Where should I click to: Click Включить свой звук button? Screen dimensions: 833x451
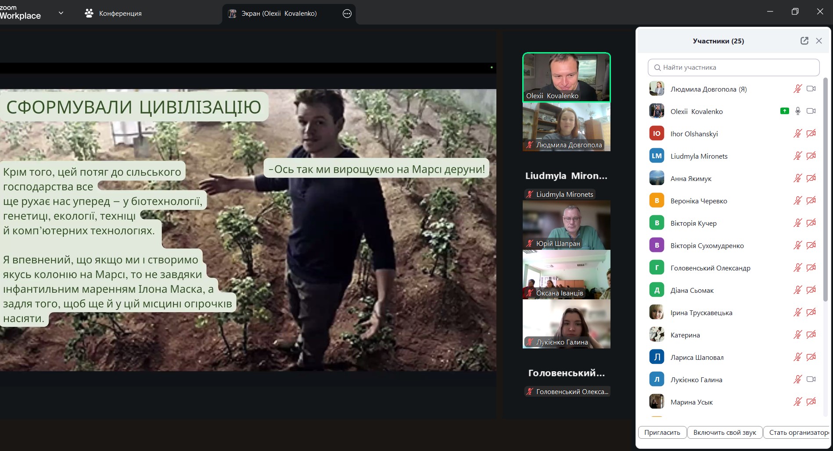[725, 433]
